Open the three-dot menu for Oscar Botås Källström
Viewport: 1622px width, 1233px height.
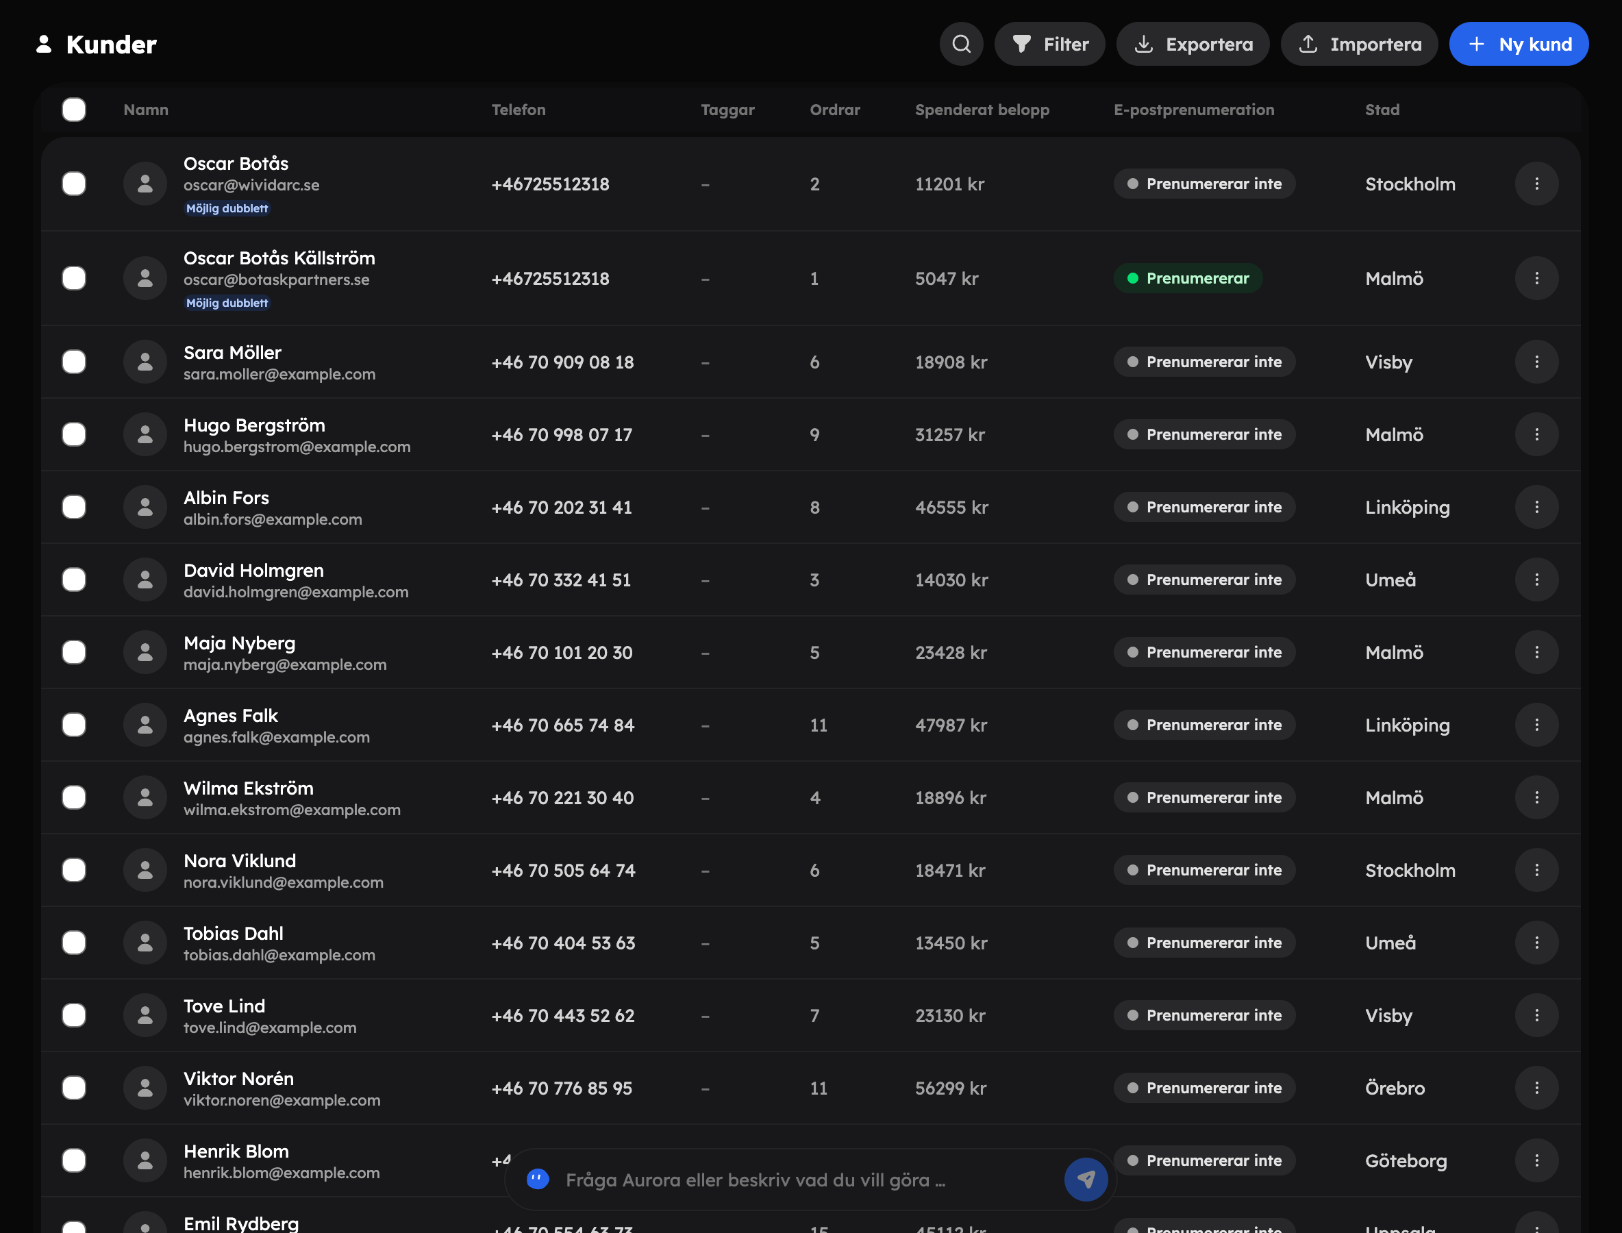1537,278
